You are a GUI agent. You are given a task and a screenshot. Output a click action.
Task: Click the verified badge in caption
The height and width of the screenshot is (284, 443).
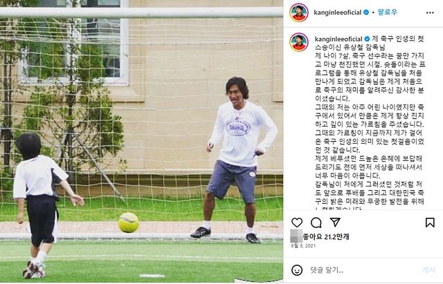click(x=367, y=39)
